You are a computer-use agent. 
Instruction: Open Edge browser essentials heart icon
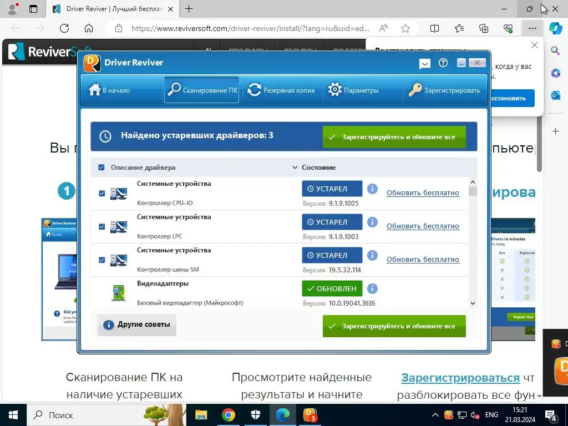pos(508,28)
